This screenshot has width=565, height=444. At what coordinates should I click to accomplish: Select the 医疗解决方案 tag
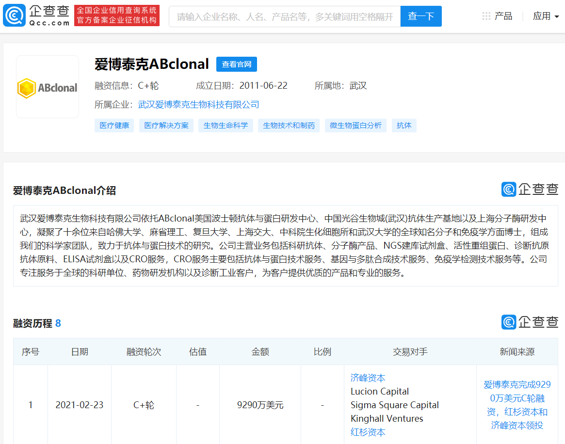166,126
